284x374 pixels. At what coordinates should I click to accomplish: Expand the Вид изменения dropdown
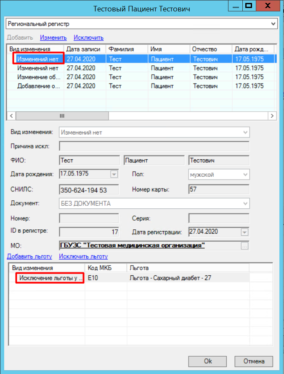pos(245,132)
